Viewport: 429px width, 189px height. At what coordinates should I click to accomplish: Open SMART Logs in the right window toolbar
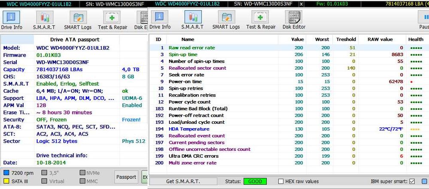[x=226, y=20]
